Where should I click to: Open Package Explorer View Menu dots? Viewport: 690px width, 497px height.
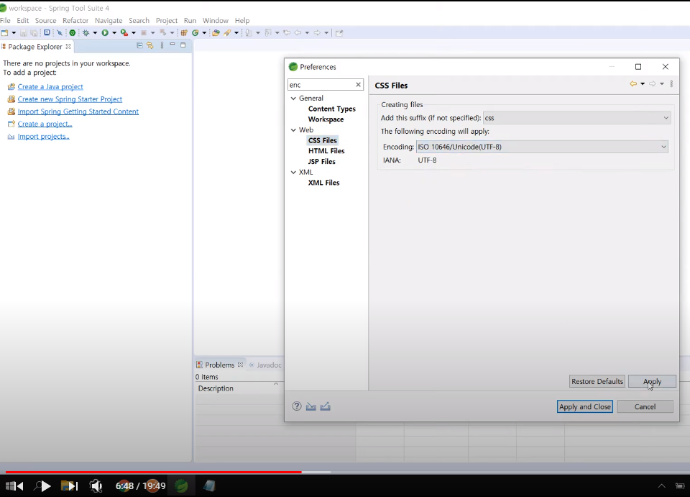coord(162,45)
